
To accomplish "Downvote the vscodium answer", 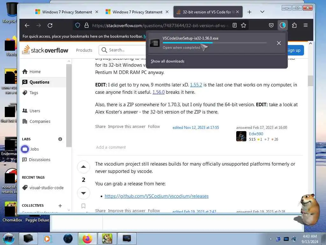I will (x=83, y=193).
